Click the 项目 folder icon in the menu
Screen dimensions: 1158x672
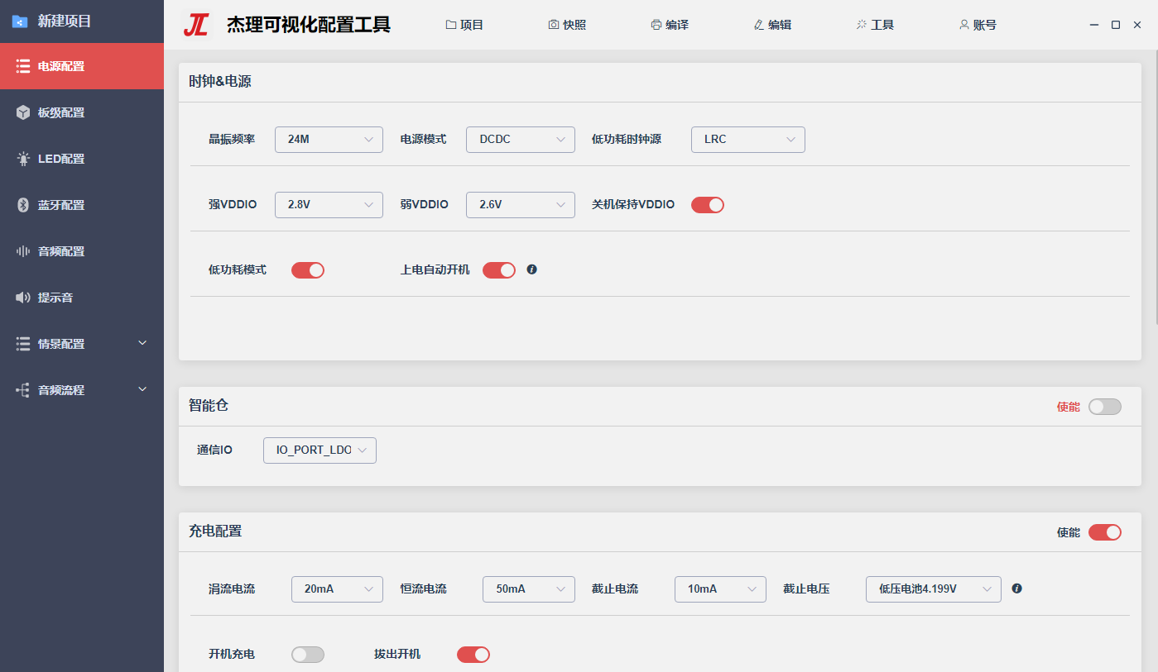coord(451,25)
